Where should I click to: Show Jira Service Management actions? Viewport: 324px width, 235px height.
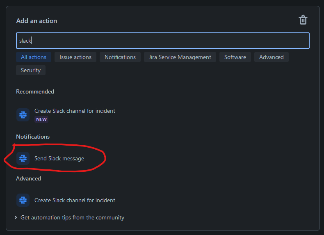point(180,57)
